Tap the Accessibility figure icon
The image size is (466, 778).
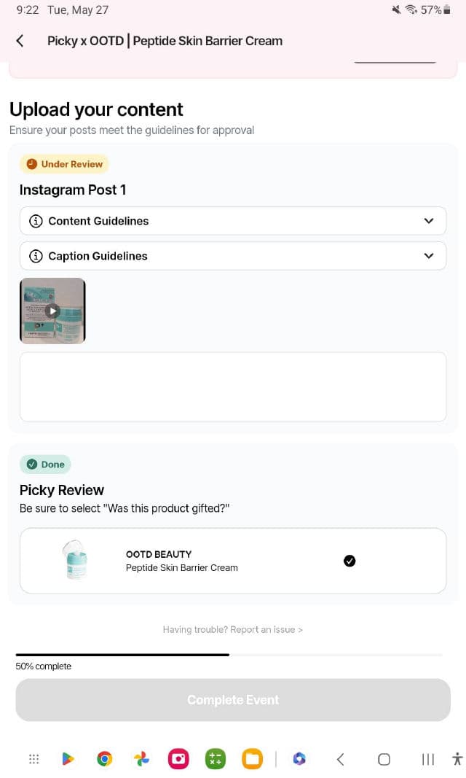pos(457,759)
